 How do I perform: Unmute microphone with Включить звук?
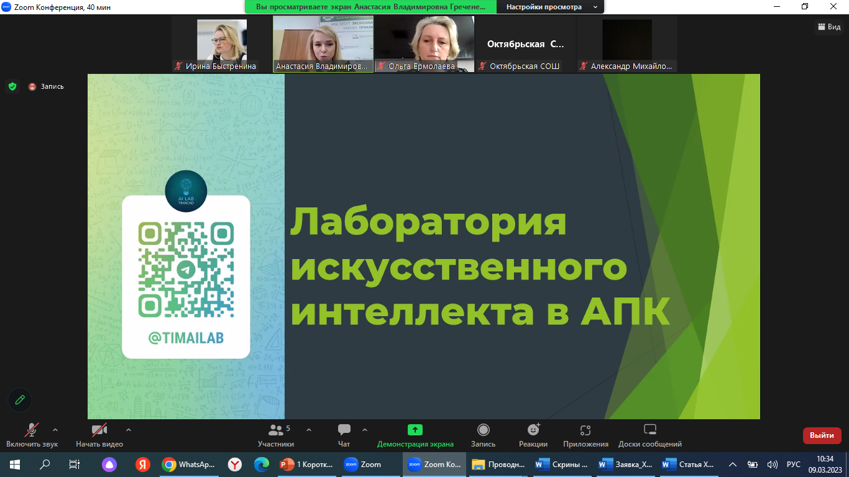pyautogui.click(x=32, y=435)
